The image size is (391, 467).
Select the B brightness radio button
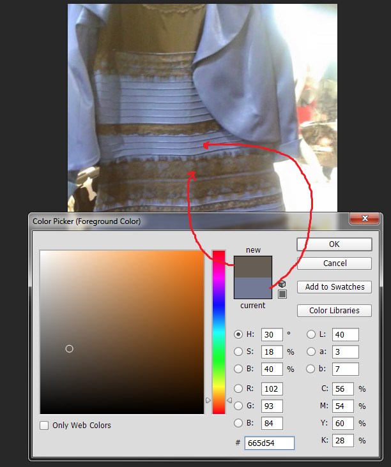point(238,369)
